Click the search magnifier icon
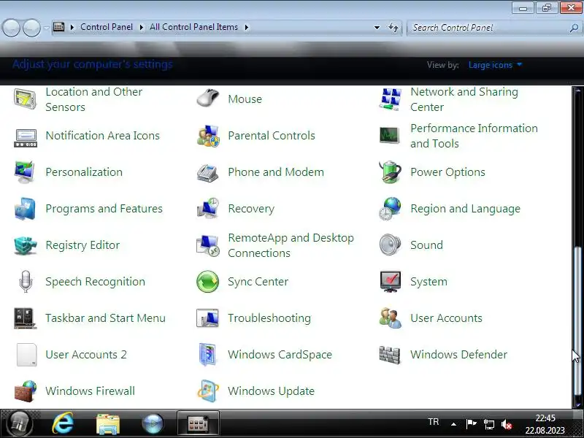 574,28
